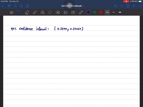
Task: Select the Lasso tool
Action: [50, 12]
